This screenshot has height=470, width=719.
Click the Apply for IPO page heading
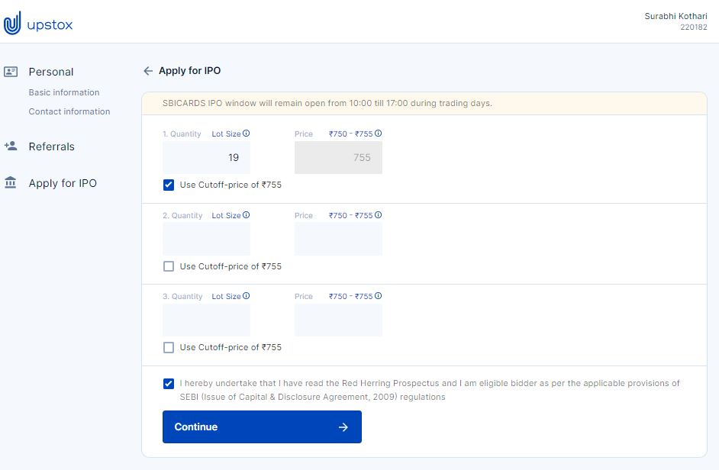coord(190,71)
